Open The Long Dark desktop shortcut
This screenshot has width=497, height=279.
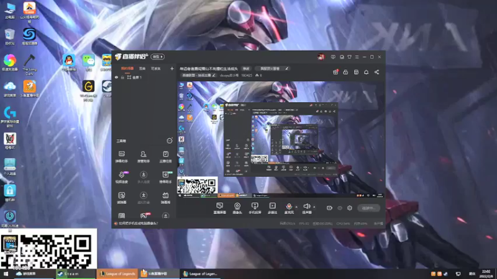pyautogui.click(x=29, y=64)
